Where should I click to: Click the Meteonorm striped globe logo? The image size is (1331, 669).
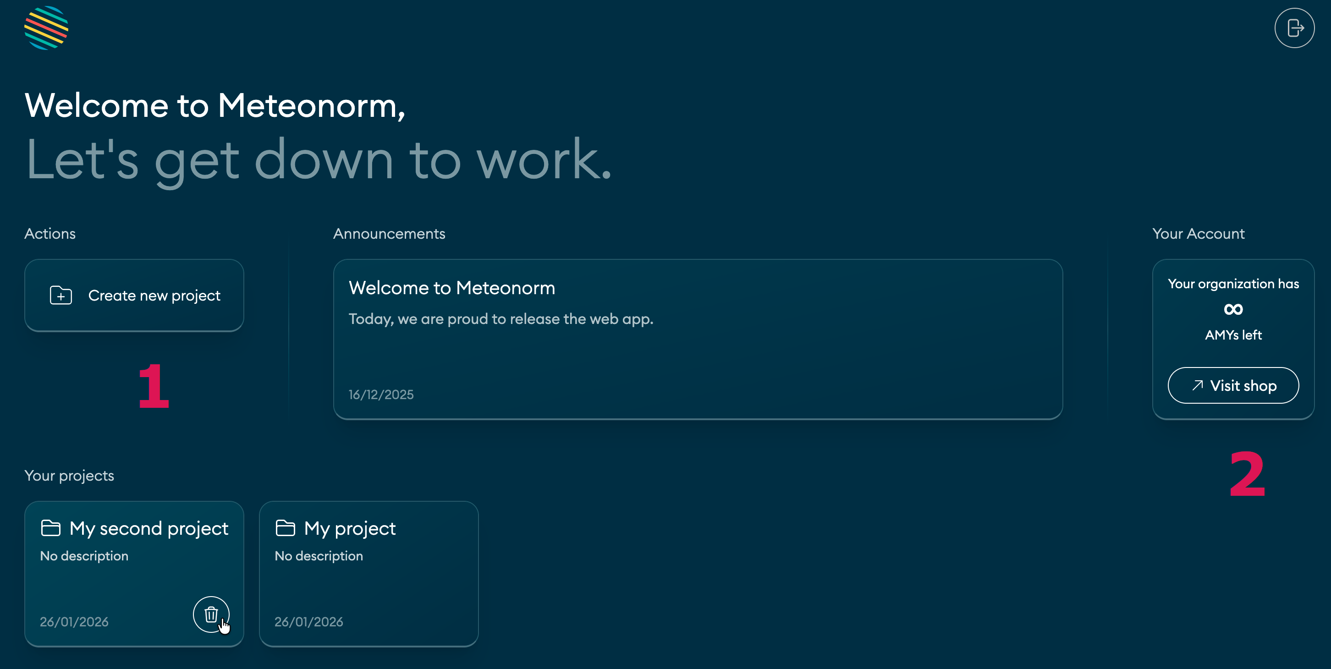point(46,28)
